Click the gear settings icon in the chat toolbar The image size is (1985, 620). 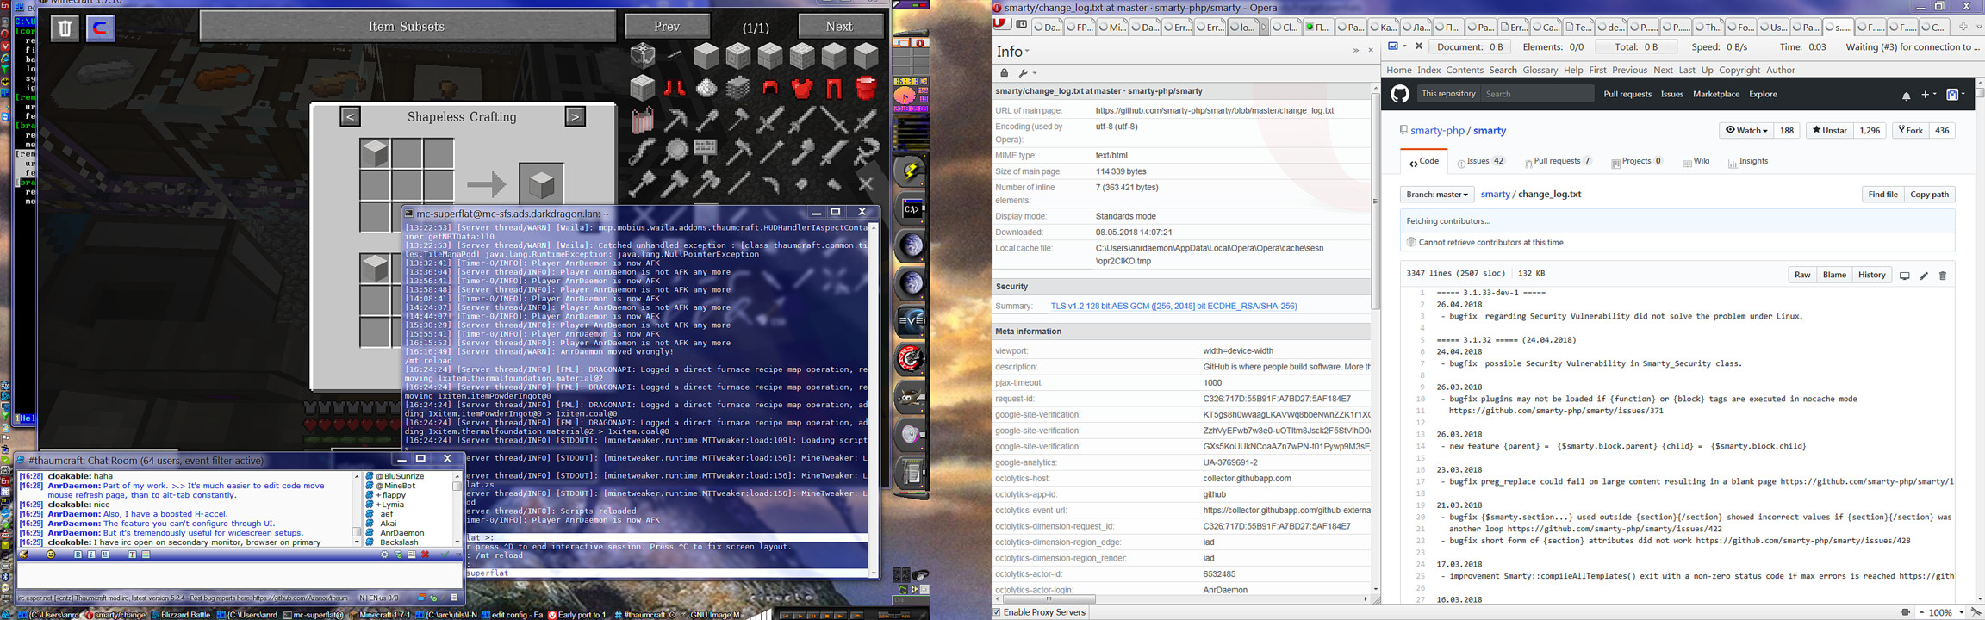coord(384,555)
